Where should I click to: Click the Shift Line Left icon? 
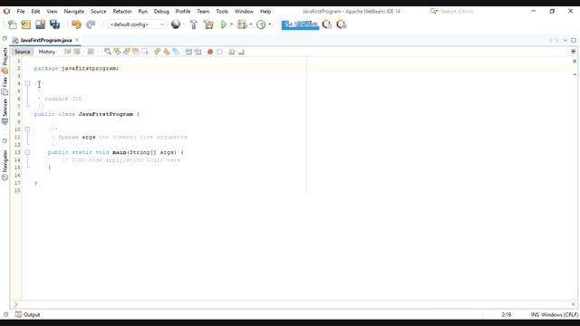pyautogui.click(x=188, y=52)
